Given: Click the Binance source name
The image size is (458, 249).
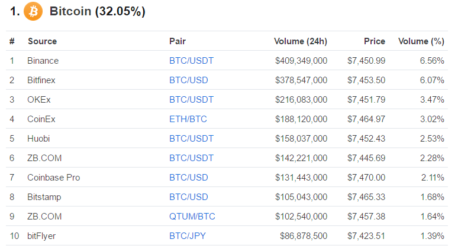Looking at the screenshot, I should click(43, 61).
